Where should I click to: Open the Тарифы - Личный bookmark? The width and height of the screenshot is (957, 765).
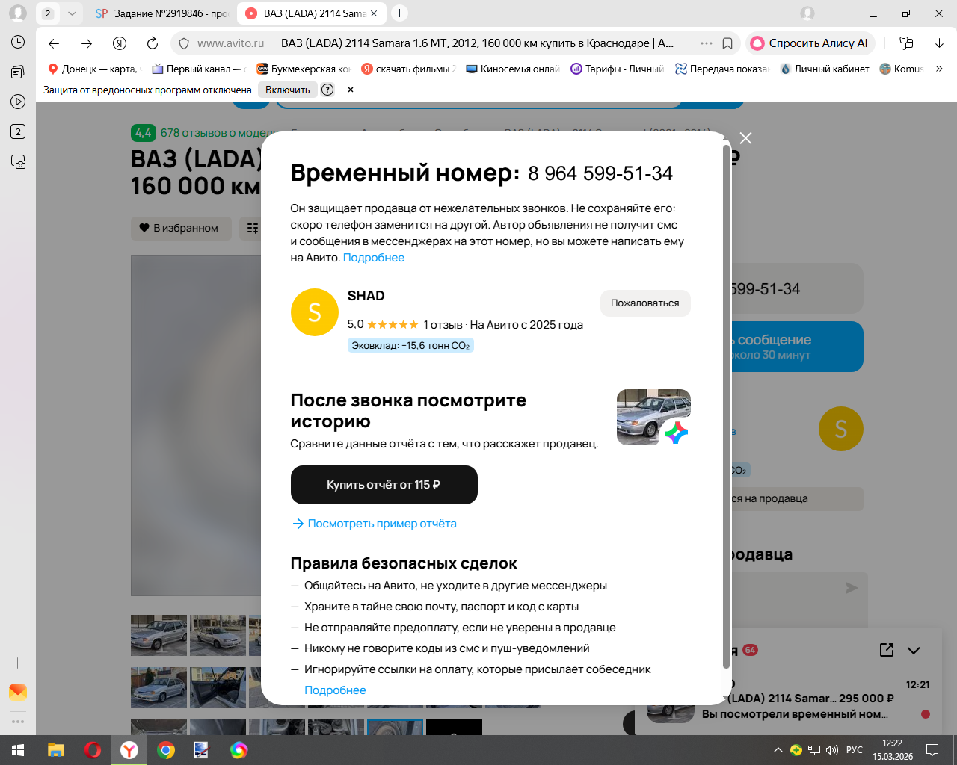click(618, 69)
